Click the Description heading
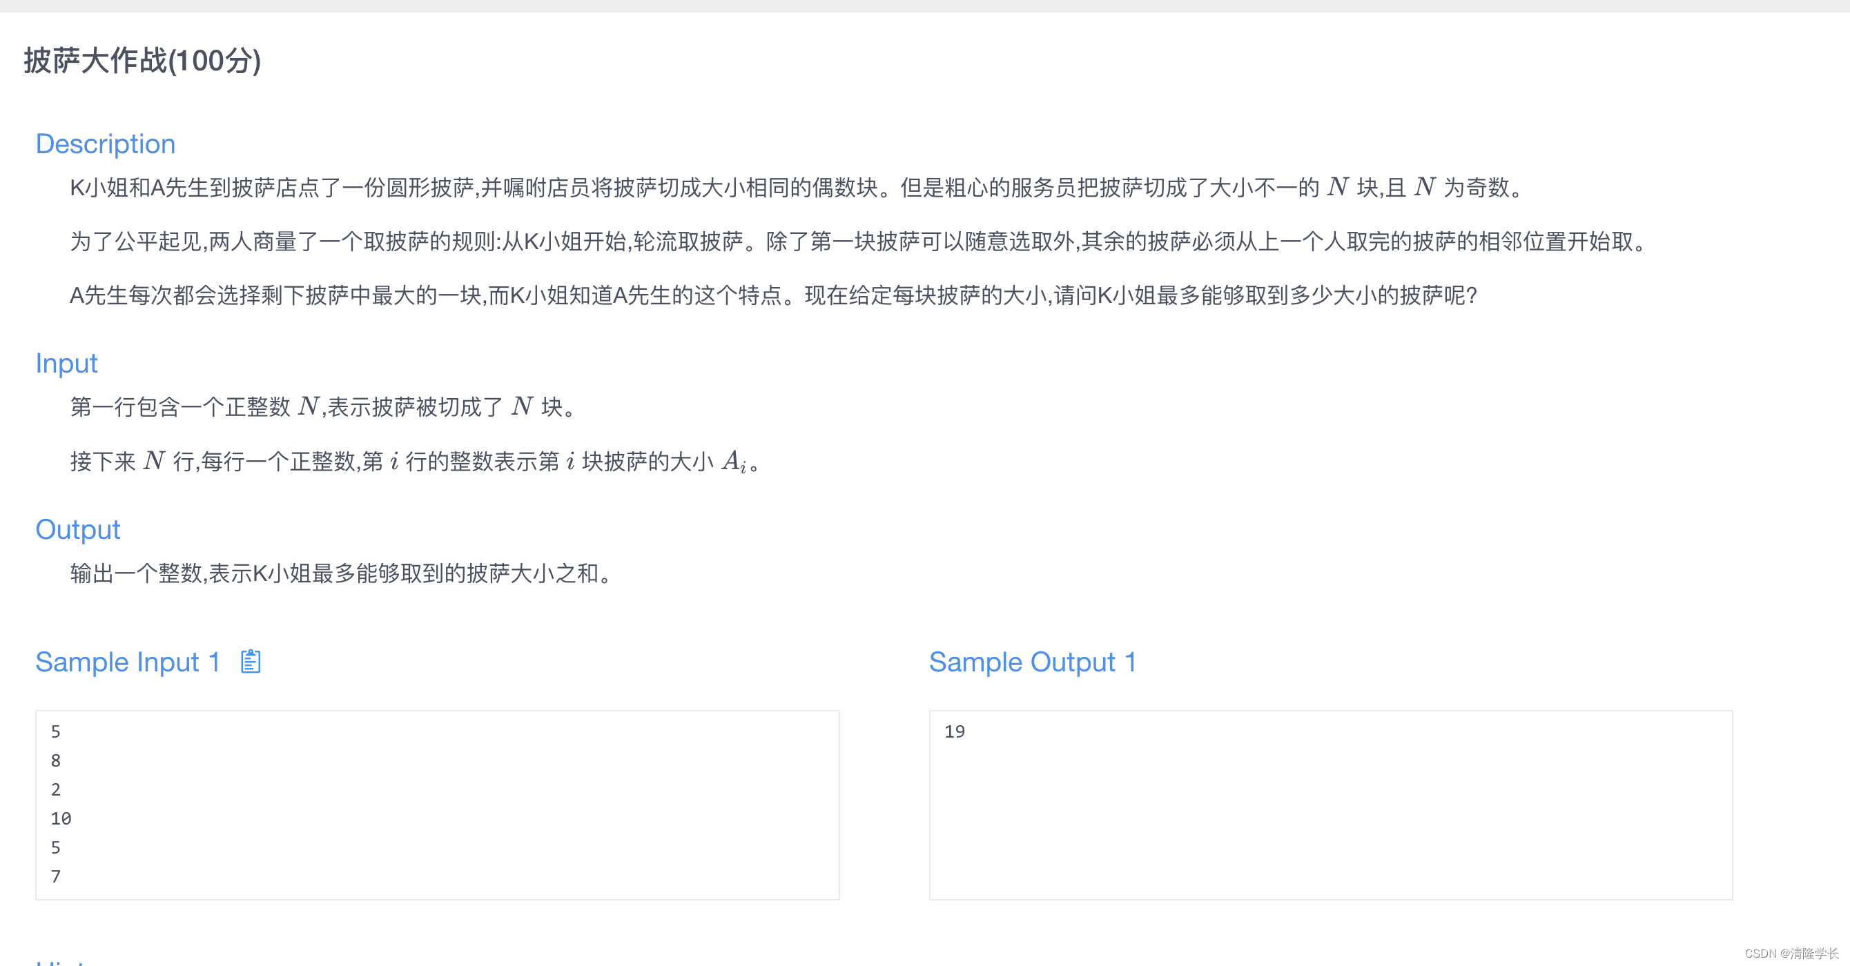The width and height of the screenshot is (1850, 966). tap(106, 144)
